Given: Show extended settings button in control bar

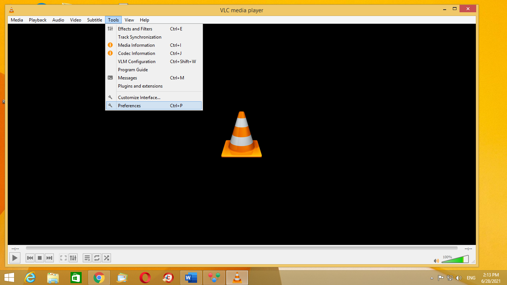Looking at the screenshot, I should point(73,258).
